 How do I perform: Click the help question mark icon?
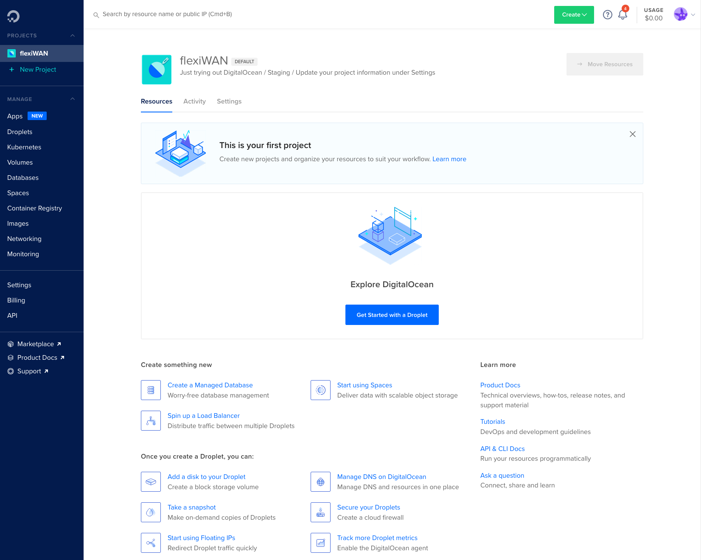click(x=607, y=15)
